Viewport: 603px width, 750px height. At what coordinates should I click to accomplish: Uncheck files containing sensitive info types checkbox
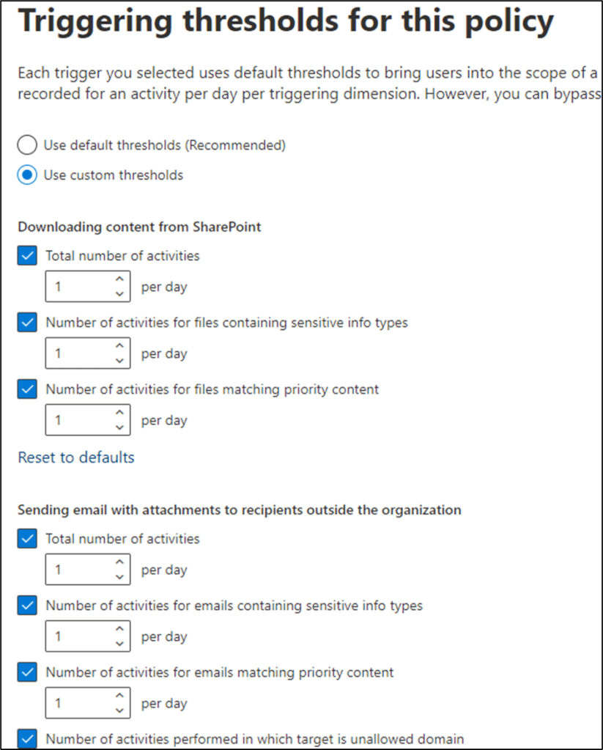(x=27, y=323)
